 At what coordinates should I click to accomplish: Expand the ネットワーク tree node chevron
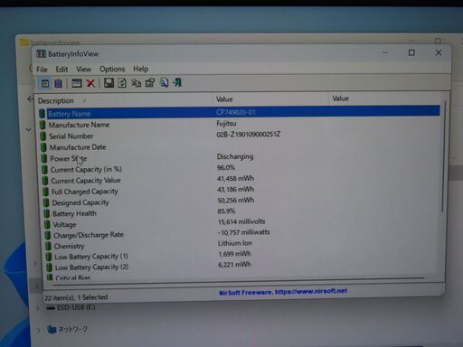(39, 330)
